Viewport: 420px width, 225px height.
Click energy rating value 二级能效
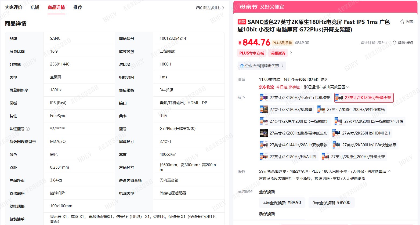click(x=167, y=51)
